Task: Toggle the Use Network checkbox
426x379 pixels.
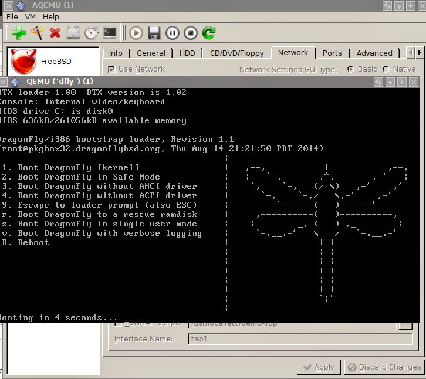Action: [111, 69]
